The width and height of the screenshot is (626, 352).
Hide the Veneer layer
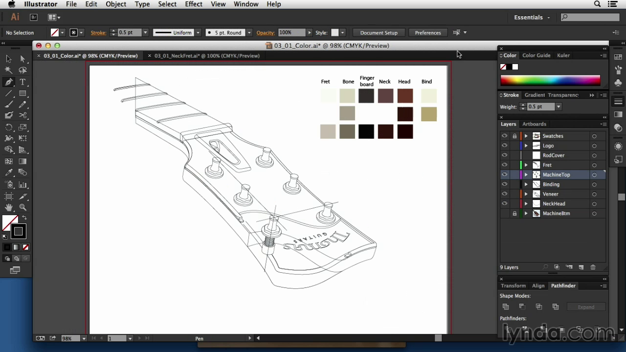tap(504, 194)
